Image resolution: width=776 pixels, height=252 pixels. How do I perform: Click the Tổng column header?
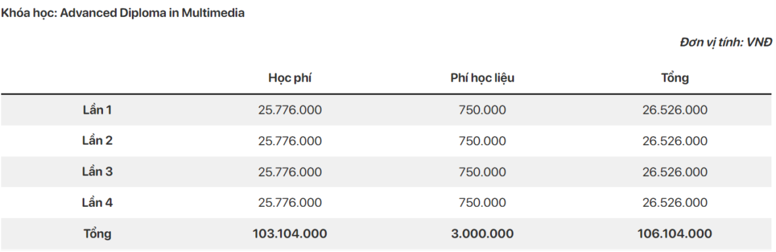click(x=675, y=78)
